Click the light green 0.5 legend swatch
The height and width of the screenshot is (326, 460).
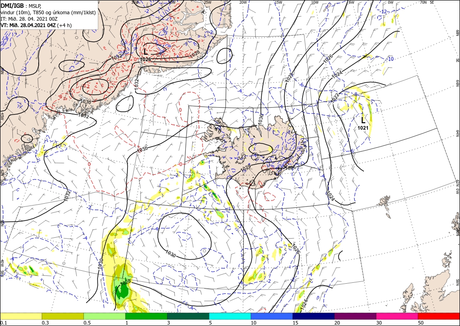(x=104, y=316)
